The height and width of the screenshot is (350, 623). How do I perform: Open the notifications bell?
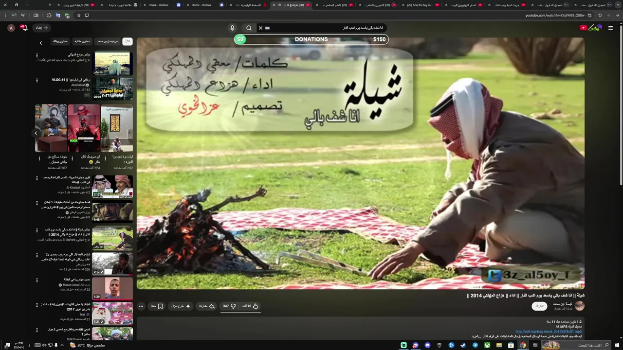[x=24, y=28]
